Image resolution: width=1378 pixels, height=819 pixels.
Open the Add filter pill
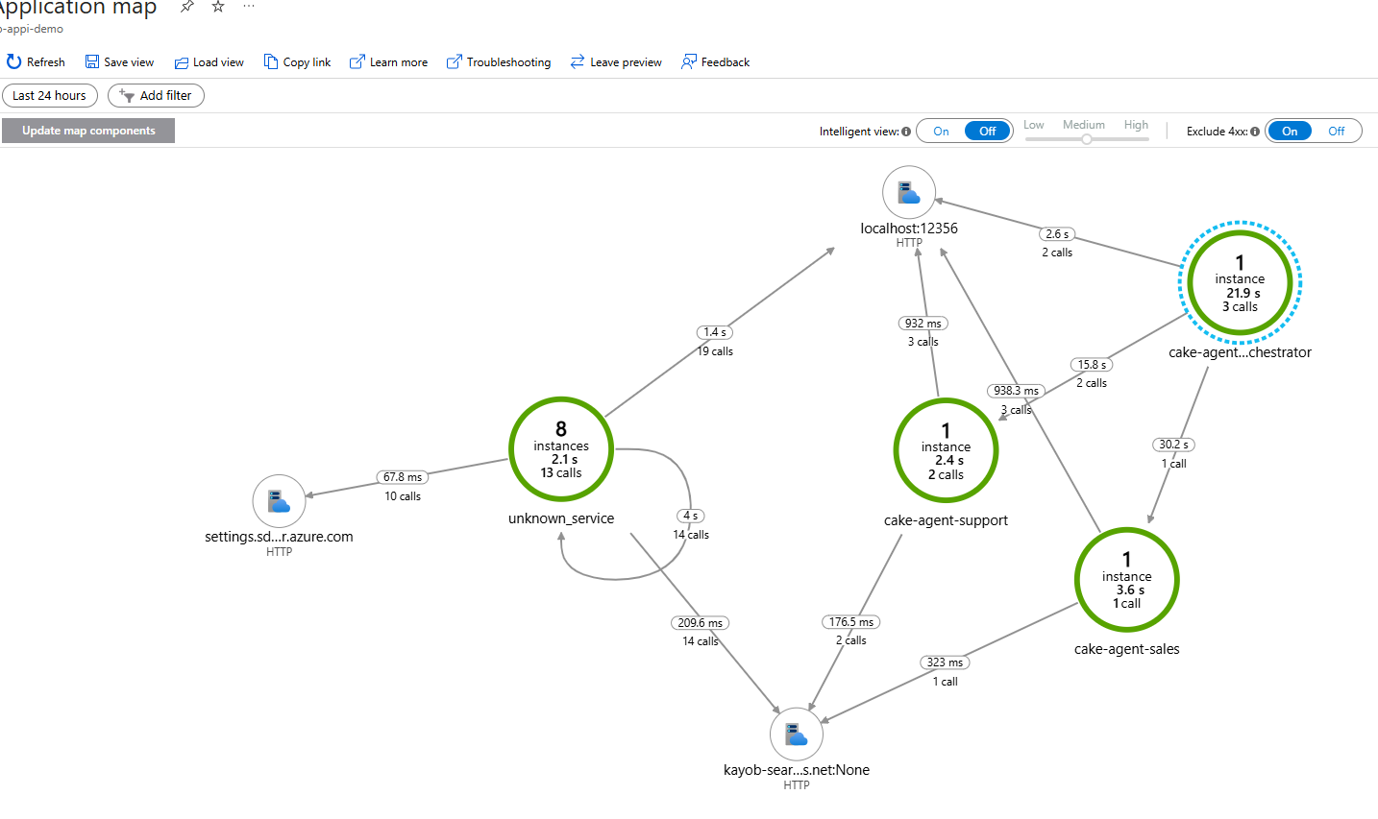pyautogui.click(x=156, y=95)
